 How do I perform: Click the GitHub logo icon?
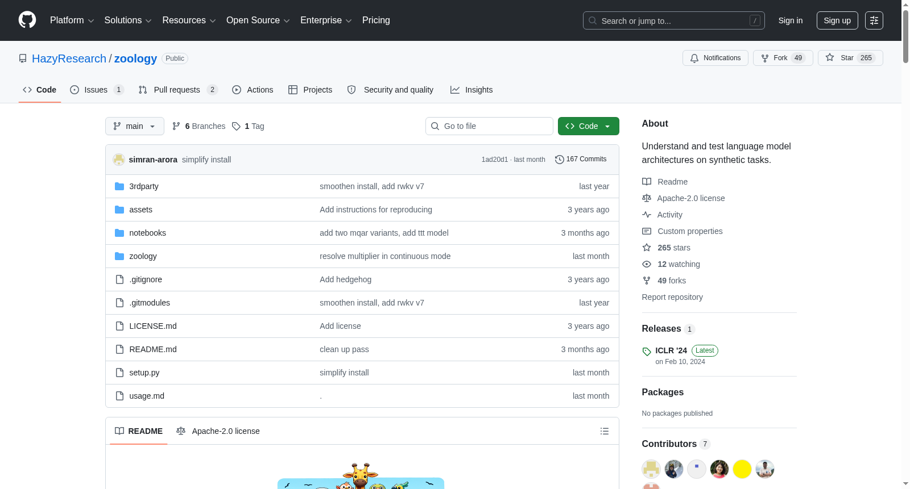pyautogui.click(x=27, y=20)
